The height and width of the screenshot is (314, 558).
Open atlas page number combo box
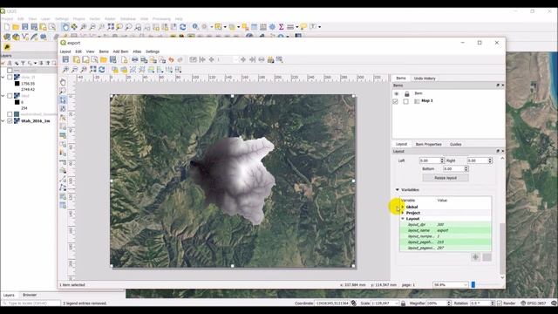[227, 60]
